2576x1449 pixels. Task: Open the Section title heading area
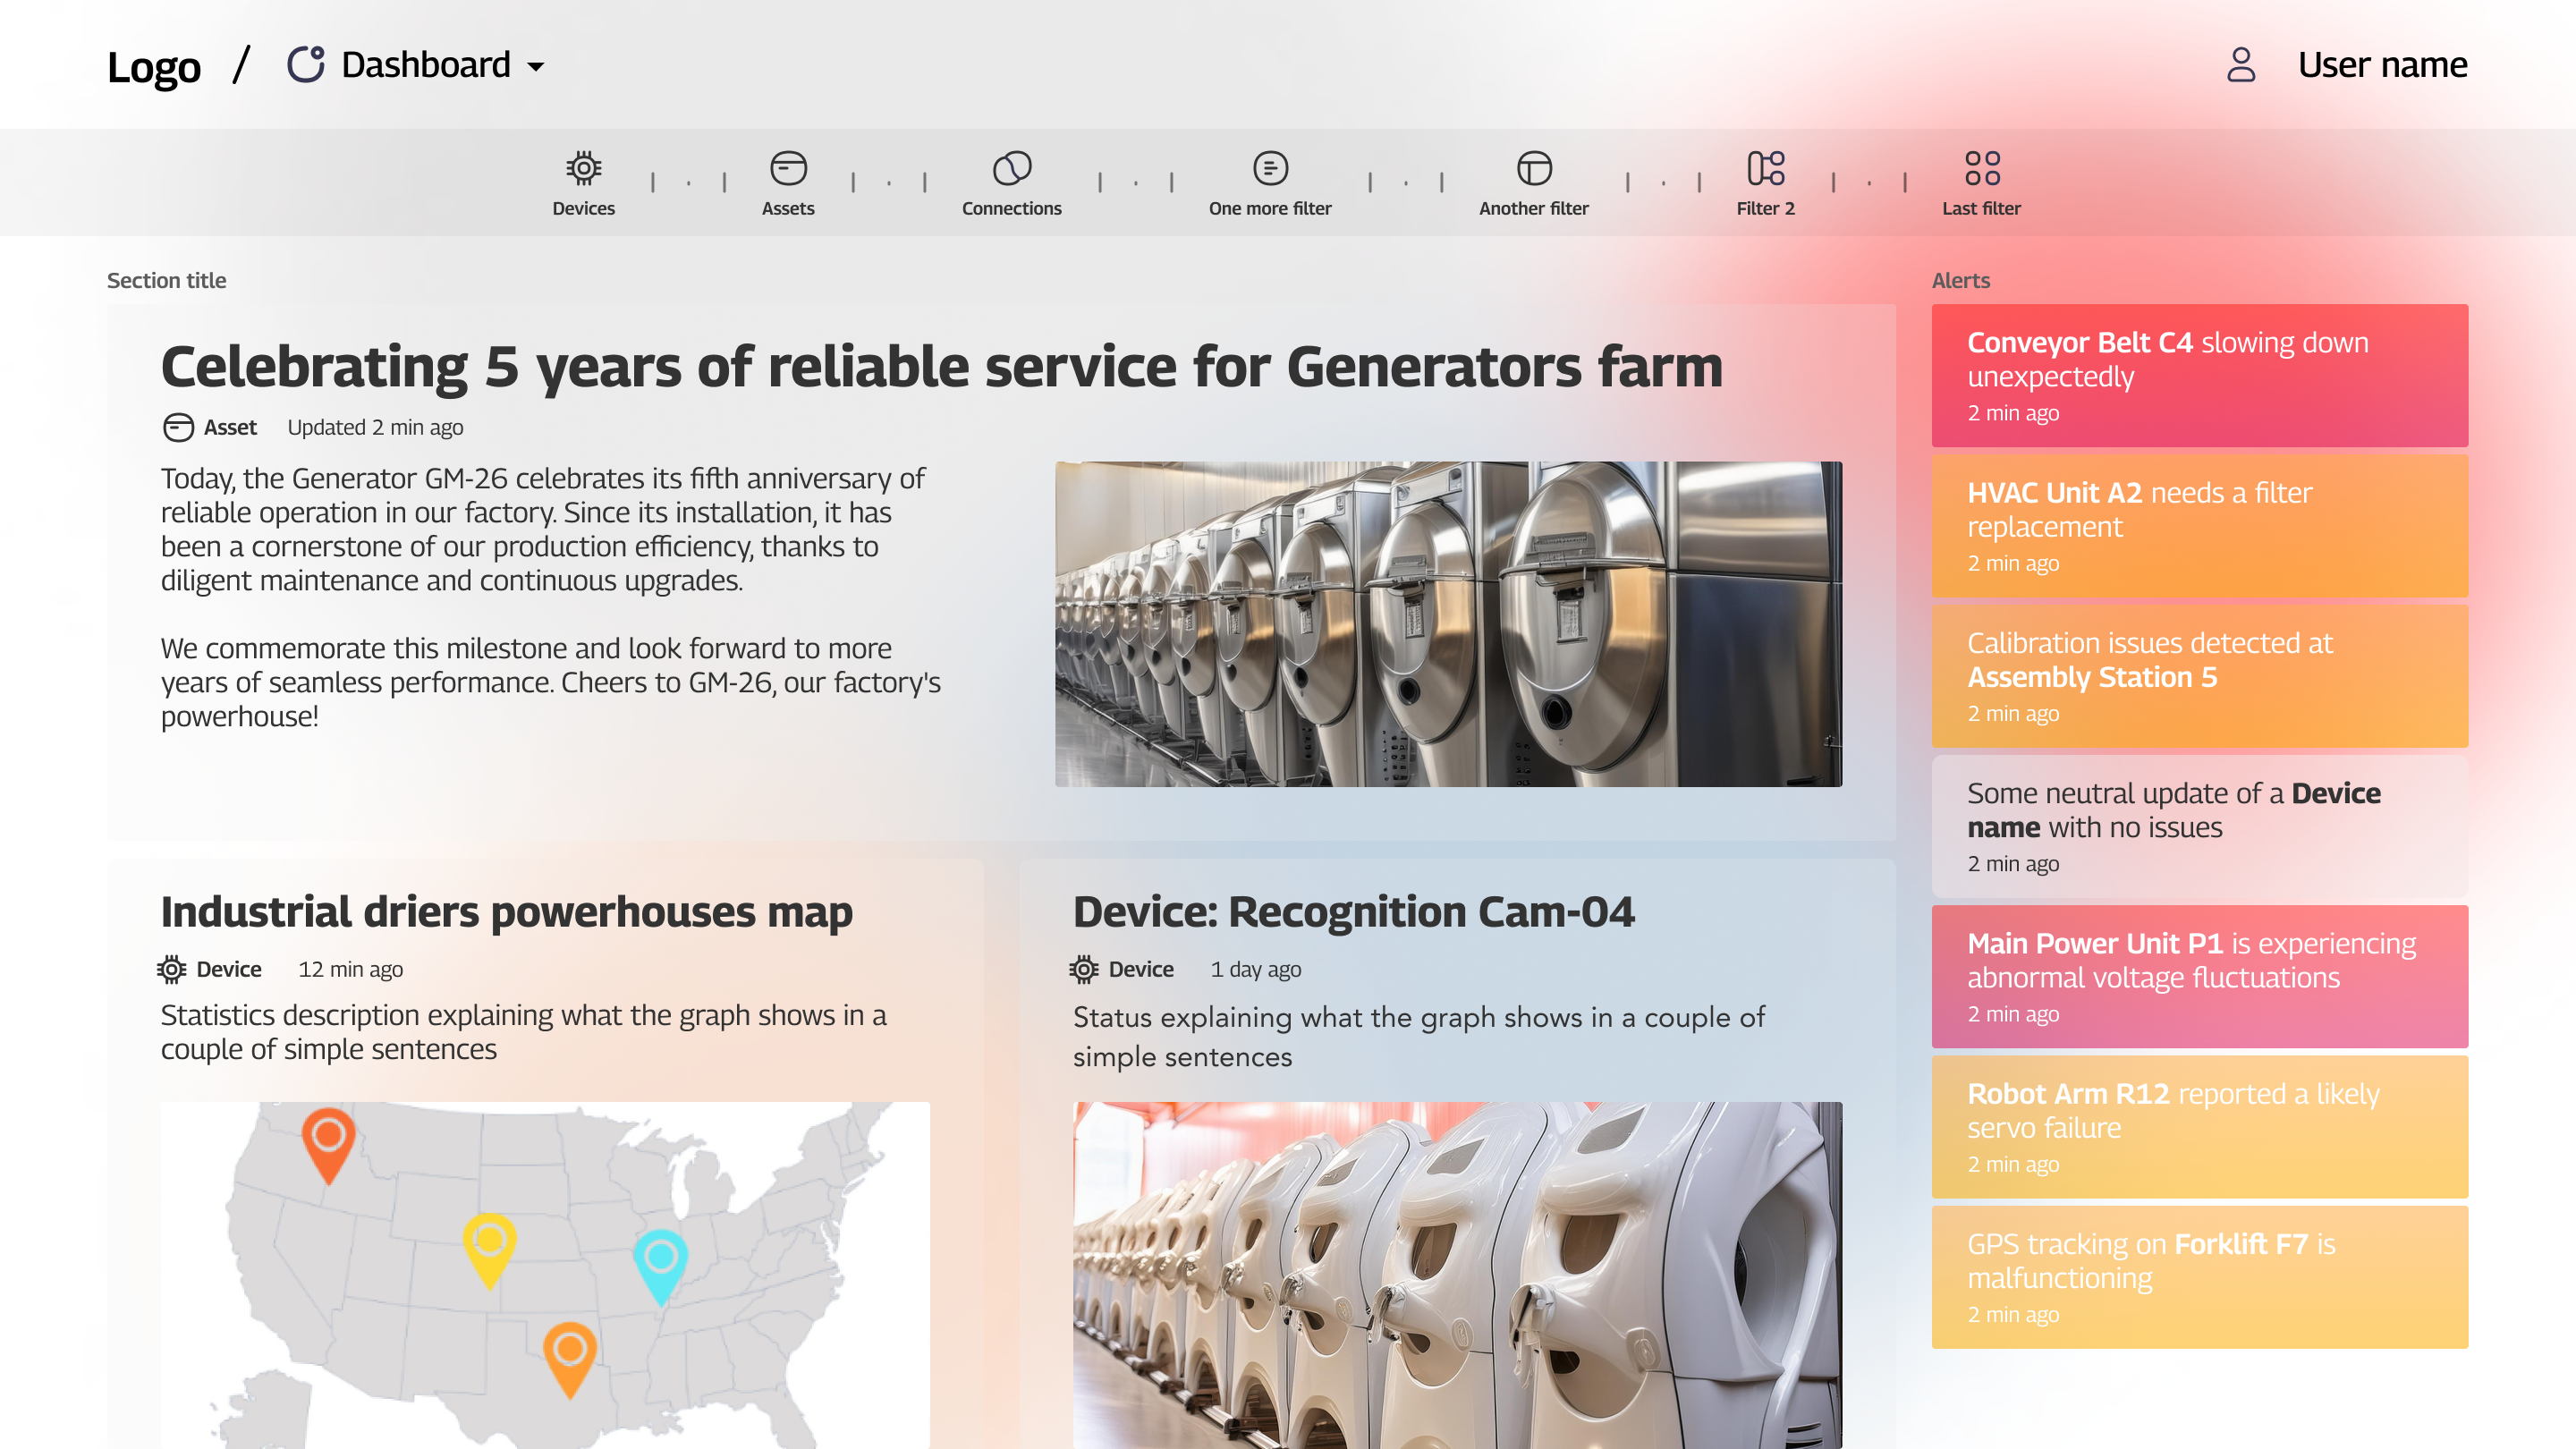[x=166, y=280]
